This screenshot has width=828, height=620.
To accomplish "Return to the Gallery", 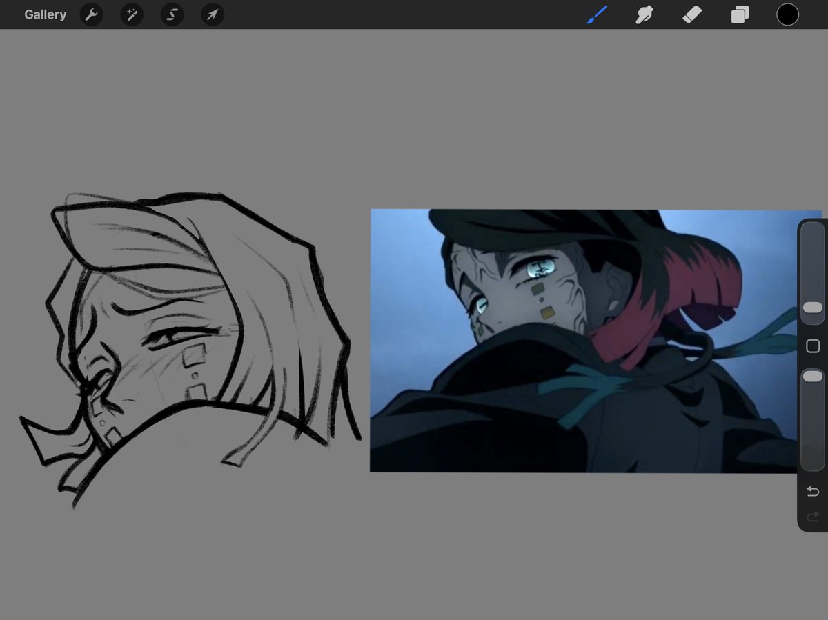I will tap(45, 14).
